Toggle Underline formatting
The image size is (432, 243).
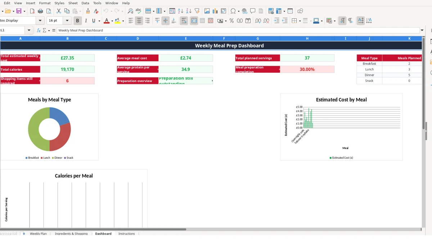coord(94,21)
